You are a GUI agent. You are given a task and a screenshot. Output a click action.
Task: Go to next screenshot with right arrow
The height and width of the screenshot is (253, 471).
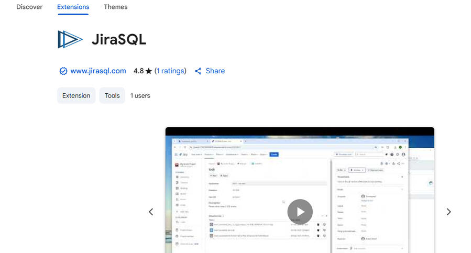pyautogui.click(x=448, y=212)
